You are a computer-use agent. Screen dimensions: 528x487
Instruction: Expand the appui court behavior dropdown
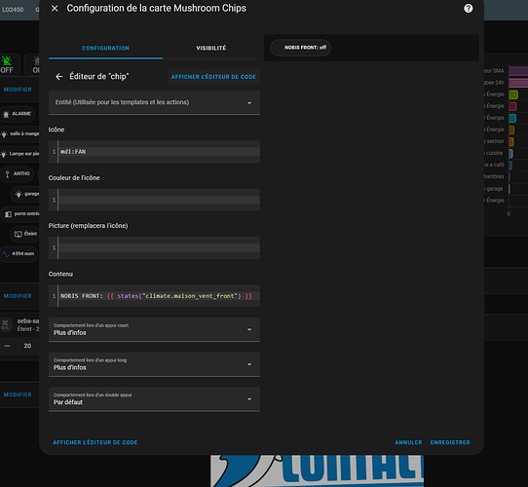pyautogui.click(x=154, y=329)
